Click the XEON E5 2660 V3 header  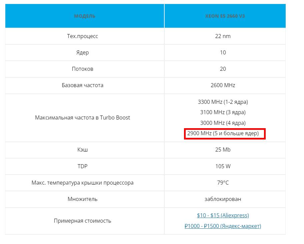(225, 16)
